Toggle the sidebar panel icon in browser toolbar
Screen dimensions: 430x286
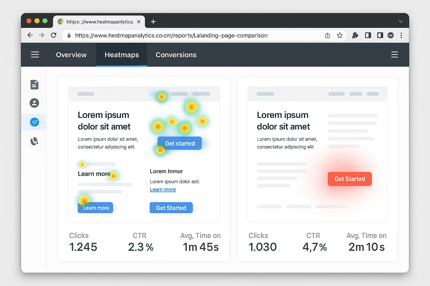pyautogui.click(x=368, y=35)
